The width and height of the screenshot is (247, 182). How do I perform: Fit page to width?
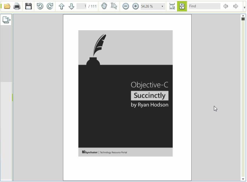[x=172, y=6]
